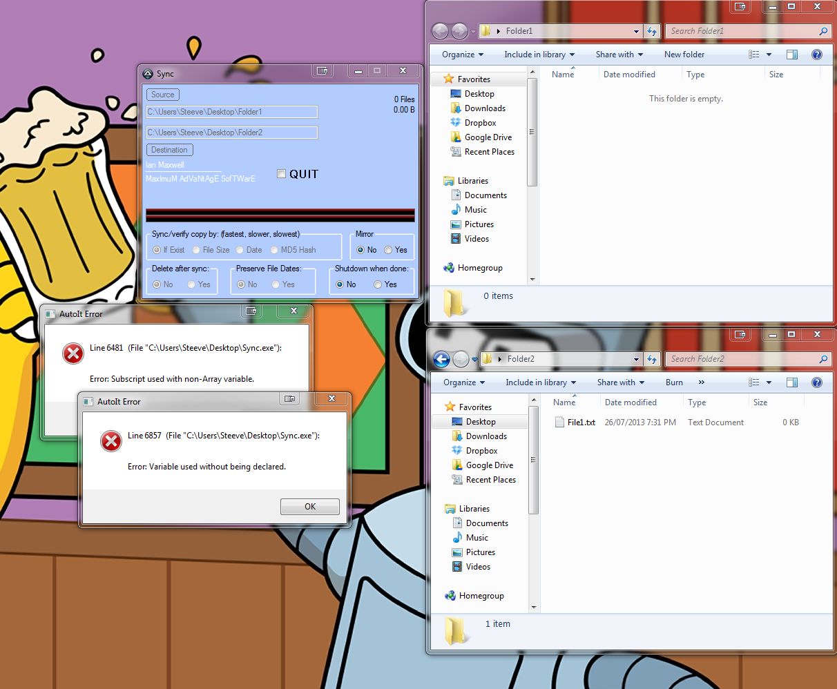Click OK in the Line 6857 error dialog
Screen dimensions: 837x689
coord(310,507)
